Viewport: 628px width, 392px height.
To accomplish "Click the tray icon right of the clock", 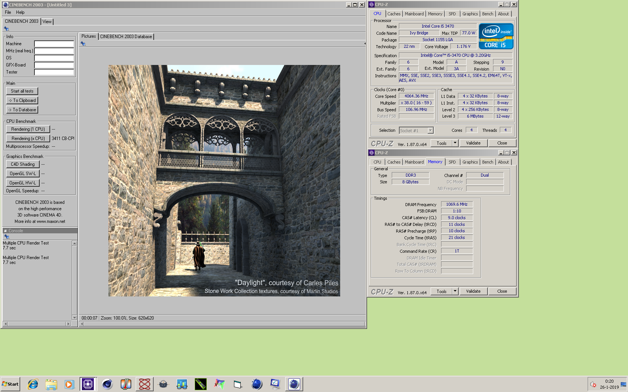I will click(624, 384).
